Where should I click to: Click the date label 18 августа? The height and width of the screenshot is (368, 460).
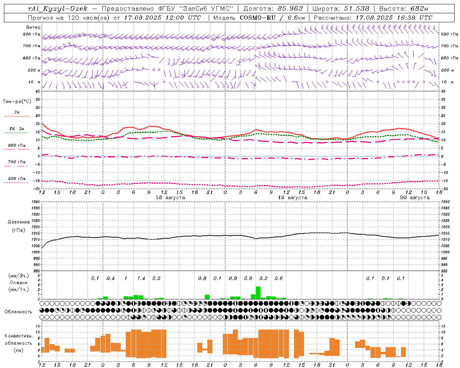(170, 198)
